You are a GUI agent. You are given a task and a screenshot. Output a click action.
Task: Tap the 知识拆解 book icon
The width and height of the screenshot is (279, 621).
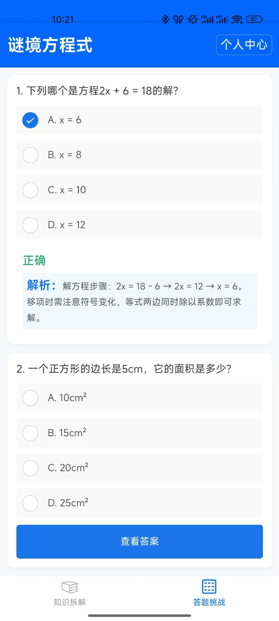tap(70, 587)
